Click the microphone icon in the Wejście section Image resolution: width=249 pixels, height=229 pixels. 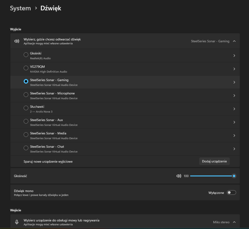pos(17,222)
